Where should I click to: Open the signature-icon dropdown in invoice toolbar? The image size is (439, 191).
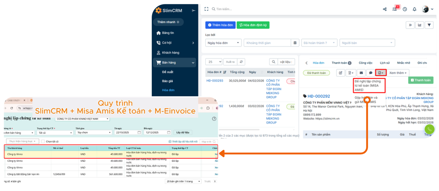(350, 73)
